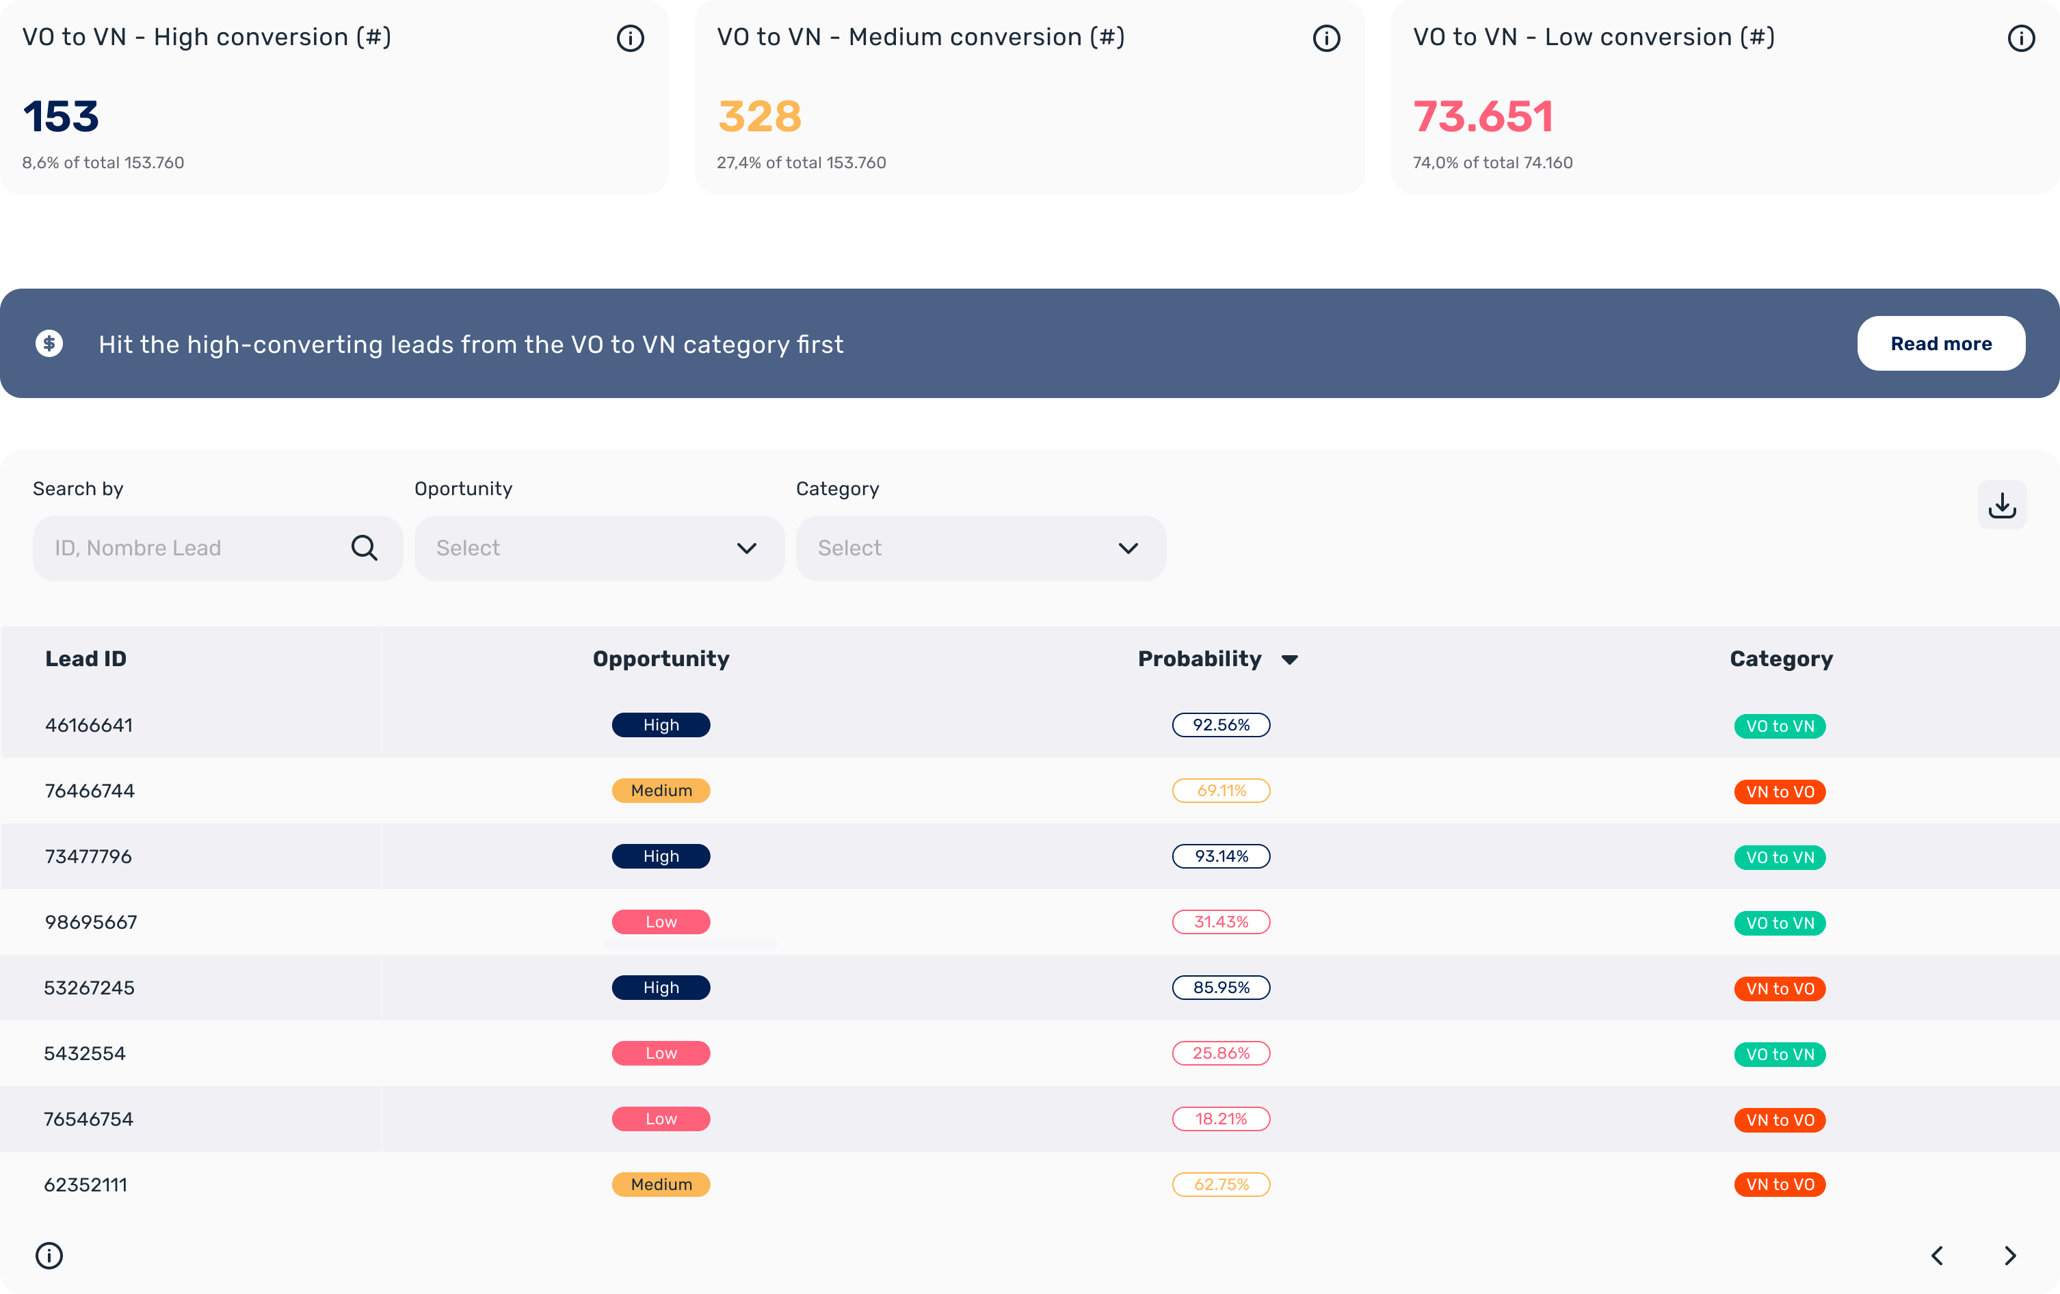The width and height of the screenshot is (2060, 1294).
Task: Click the Opportunity column header
Action: [661, 659]
